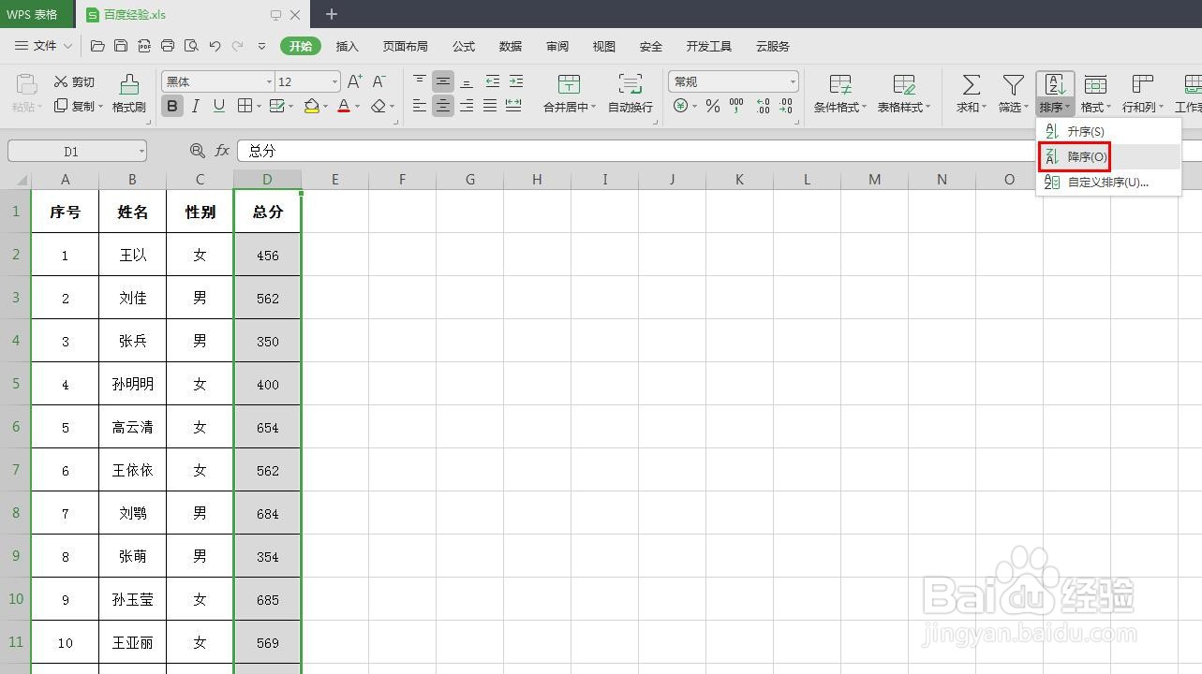Apply percent style format

pos(713,106)
